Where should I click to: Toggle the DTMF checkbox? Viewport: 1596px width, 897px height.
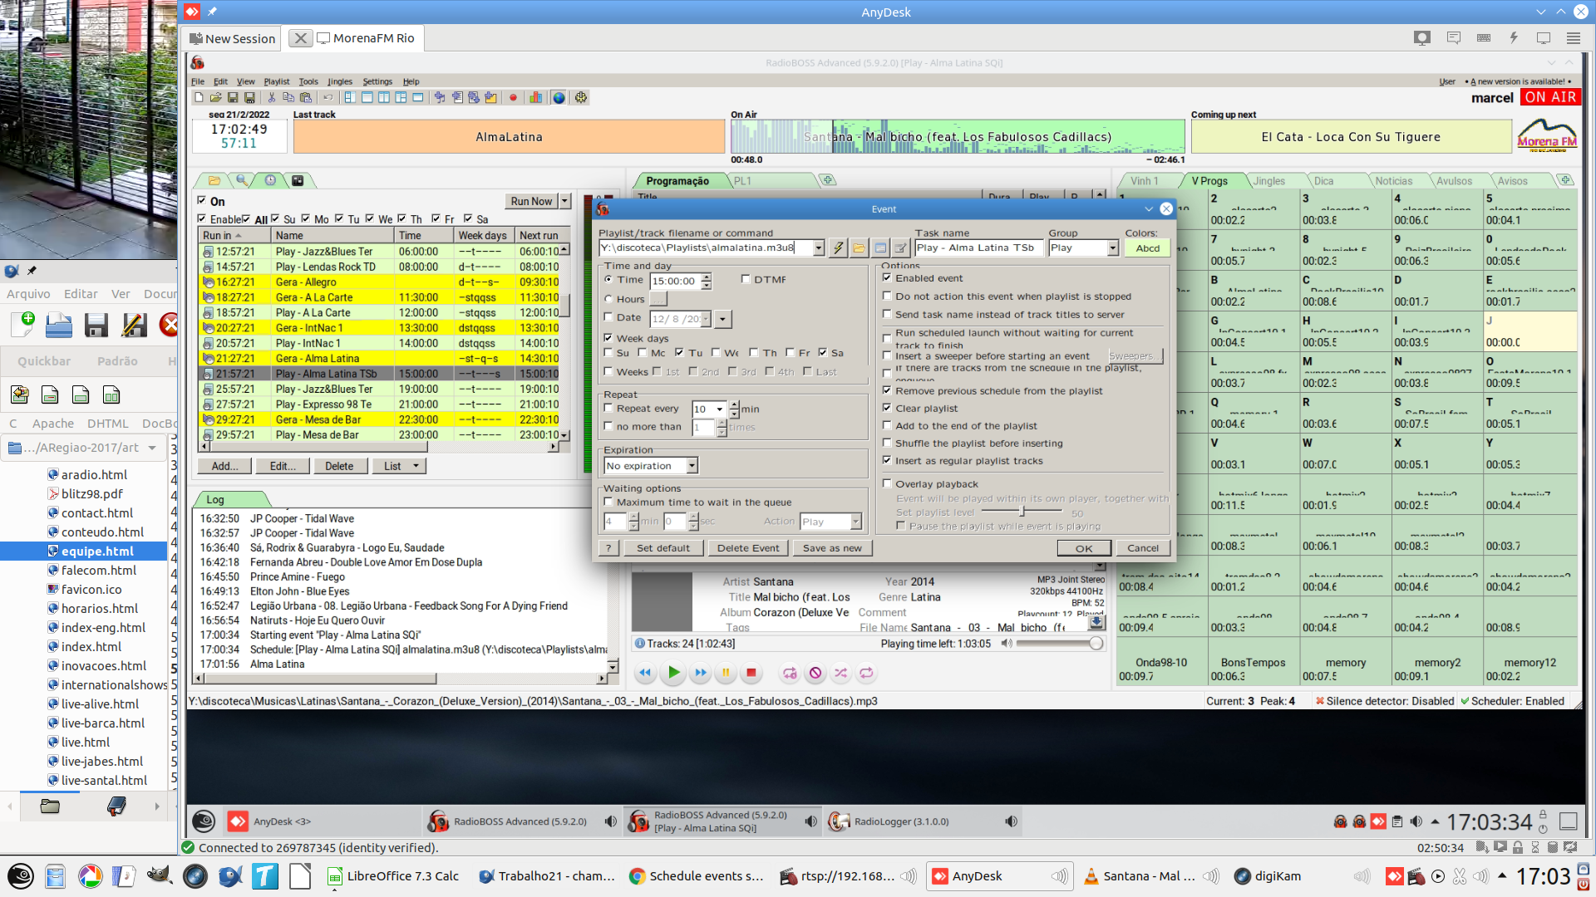click(746, 279)
